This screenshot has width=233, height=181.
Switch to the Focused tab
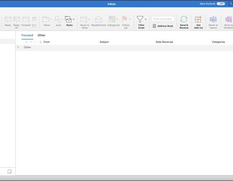(x=27, y=35)
